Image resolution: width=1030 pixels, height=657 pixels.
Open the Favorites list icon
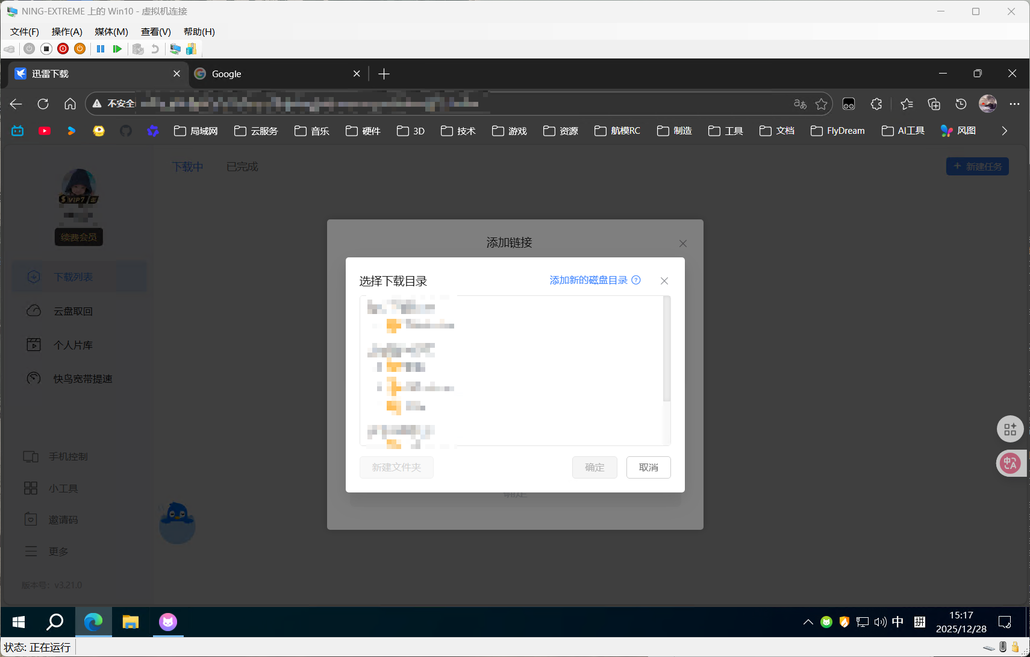(907, 104)
